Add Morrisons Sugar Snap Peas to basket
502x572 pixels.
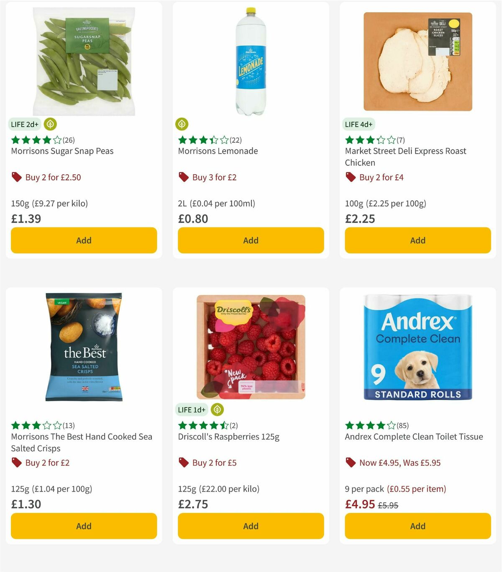[x=84, y=240]
